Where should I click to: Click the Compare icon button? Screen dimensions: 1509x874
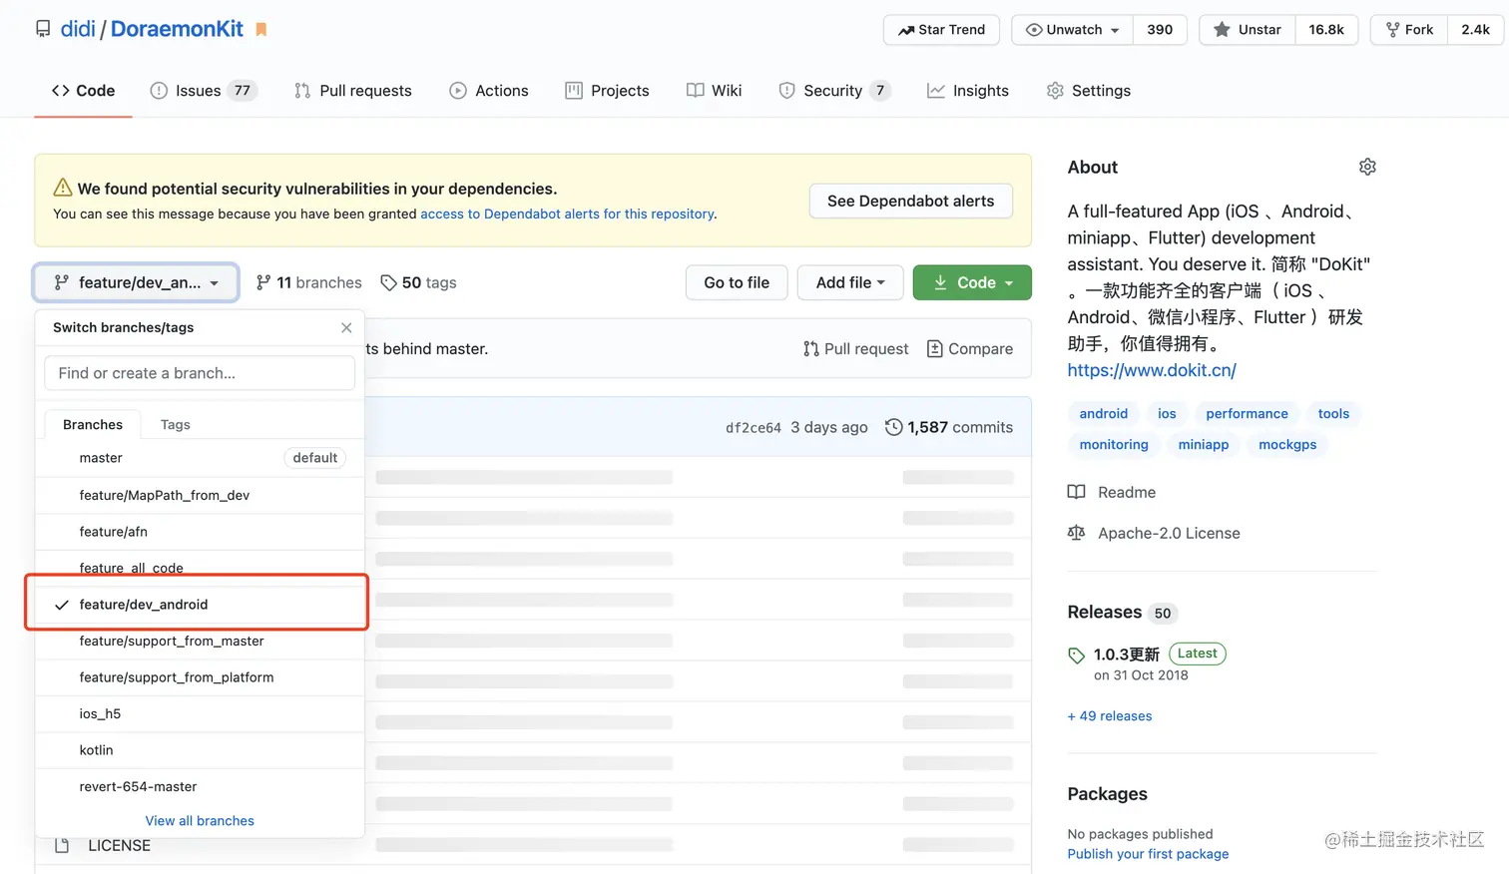pos(969,349)
